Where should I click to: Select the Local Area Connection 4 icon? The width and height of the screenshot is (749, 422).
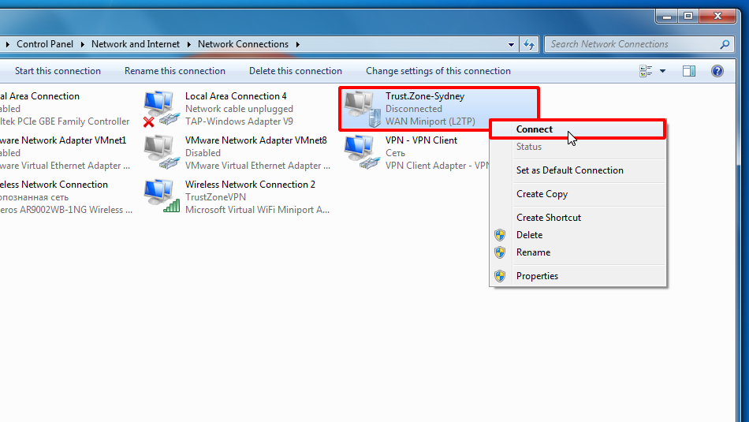tap(161, 109)
